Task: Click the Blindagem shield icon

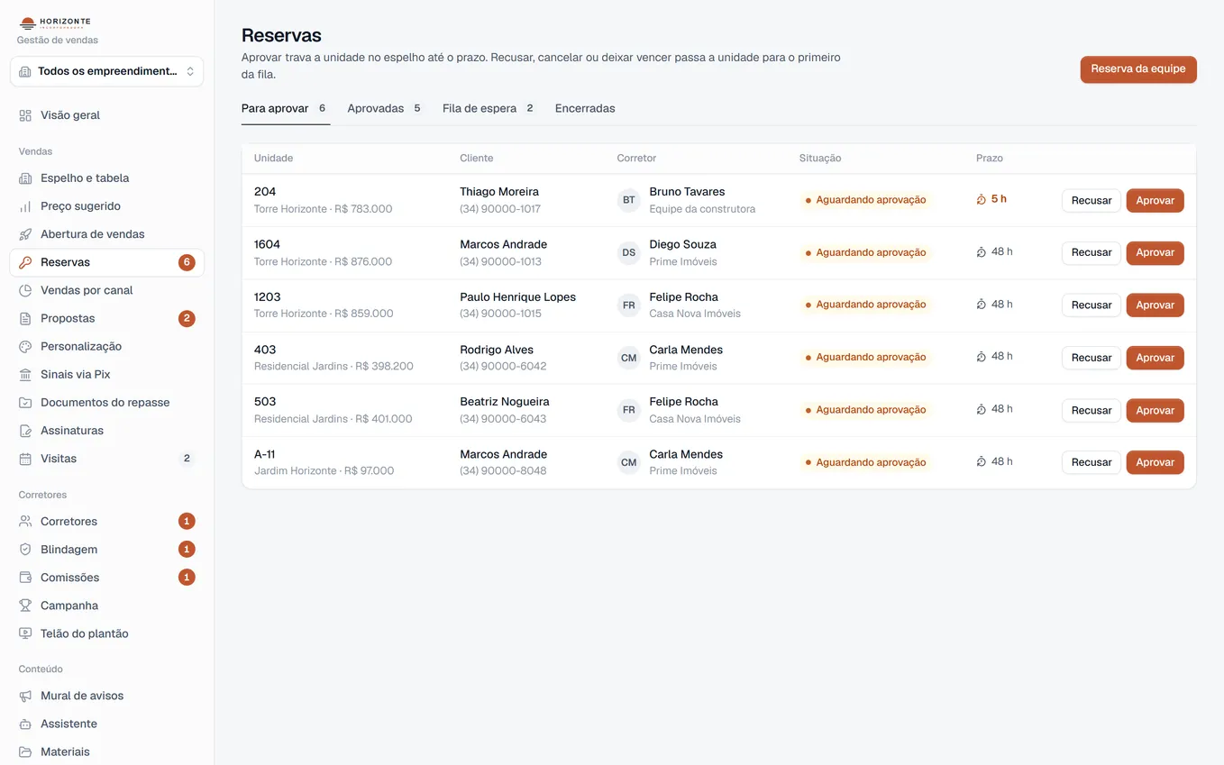Action: (x=25, y=550)
